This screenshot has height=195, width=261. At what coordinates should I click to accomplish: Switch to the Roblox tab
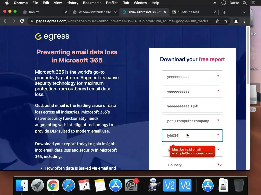(x=45, y=12)
